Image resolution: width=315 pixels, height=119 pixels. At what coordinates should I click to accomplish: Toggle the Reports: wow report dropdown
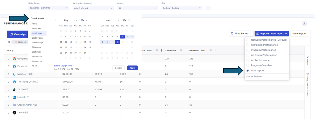[x=271, y=33]
